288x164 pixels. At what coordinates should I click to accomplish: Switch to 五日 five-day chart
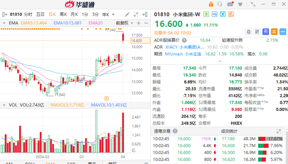pos(40,14)
